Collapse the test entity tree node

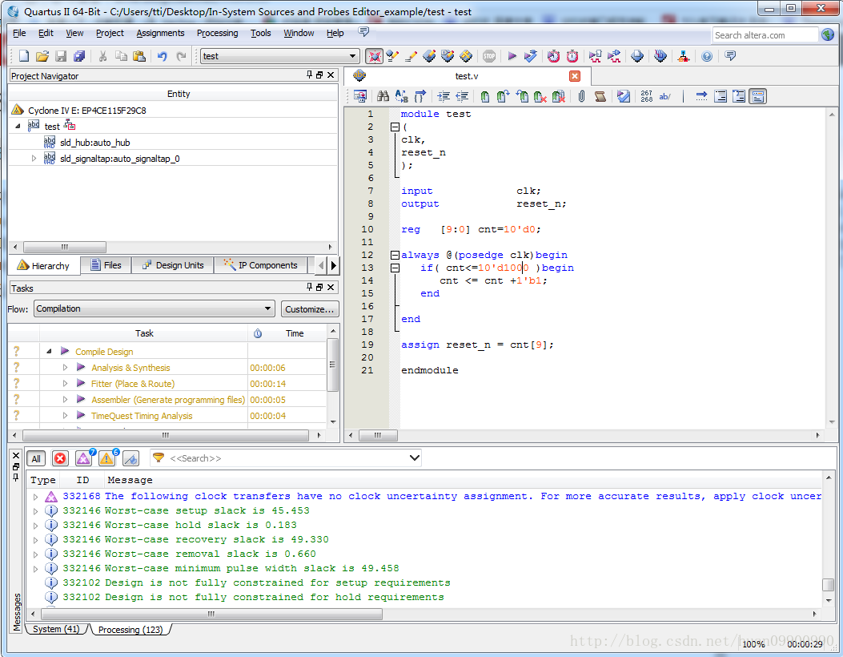coord(18,126)
